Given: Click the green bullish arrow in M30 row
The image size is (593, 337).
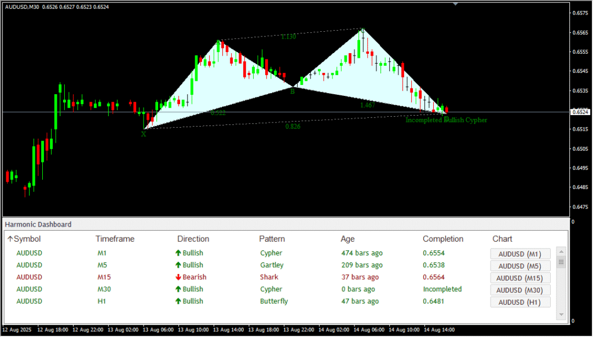Looking at the screenshot, I should tap(178, 290).
